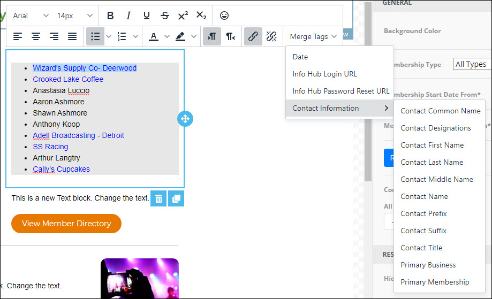Expand numbered list style options arrow
Image resolution: width=492 pixels, height=299 pixels.
pyautogui.click(x=135, y=37)
